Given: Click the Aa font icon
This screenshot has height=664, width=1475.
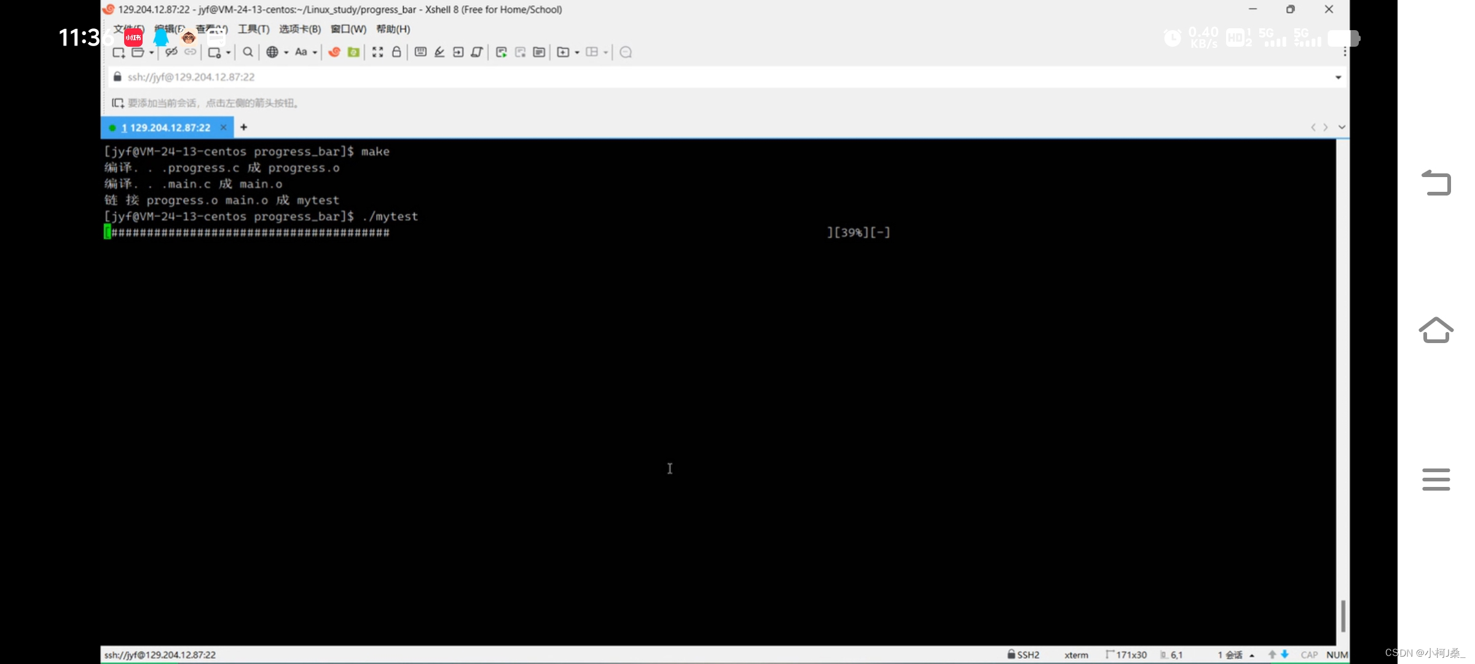Looking at the screenshot, I should pos(301,52).
